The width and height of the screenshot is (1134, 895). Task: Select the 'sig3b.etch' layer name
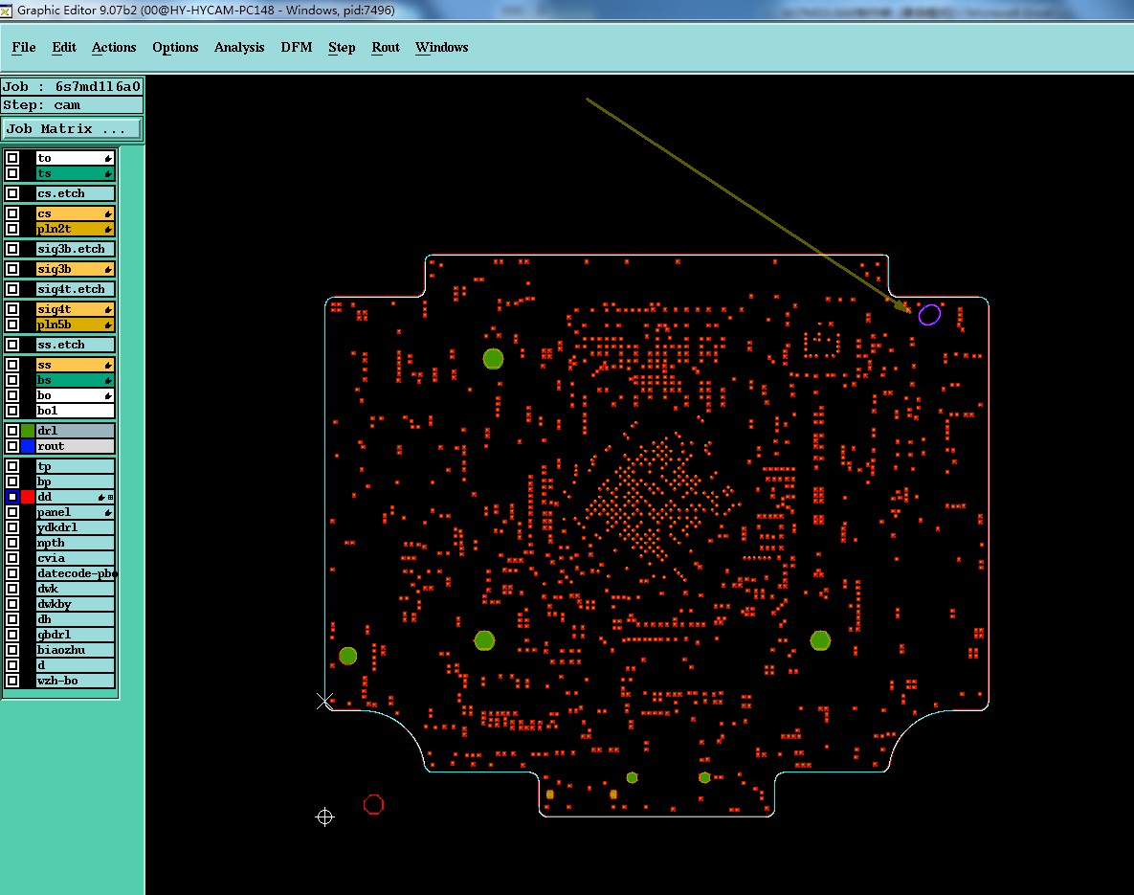click(71, 249)
